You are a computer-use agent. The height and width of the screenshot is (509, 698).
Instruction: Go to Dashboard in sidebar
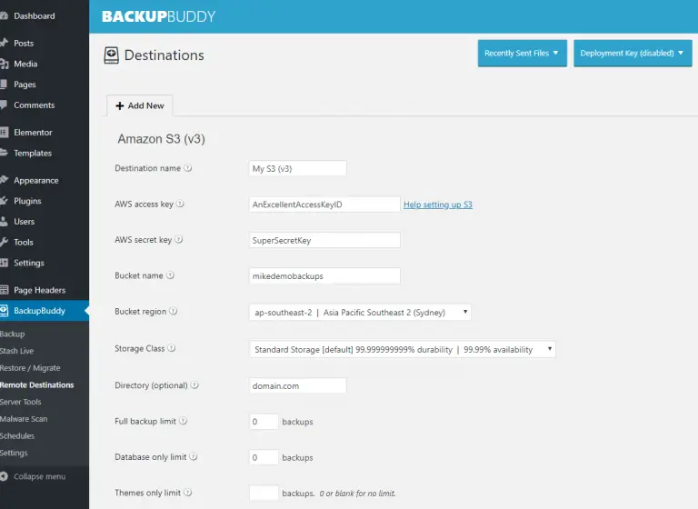tap(35, 16)
